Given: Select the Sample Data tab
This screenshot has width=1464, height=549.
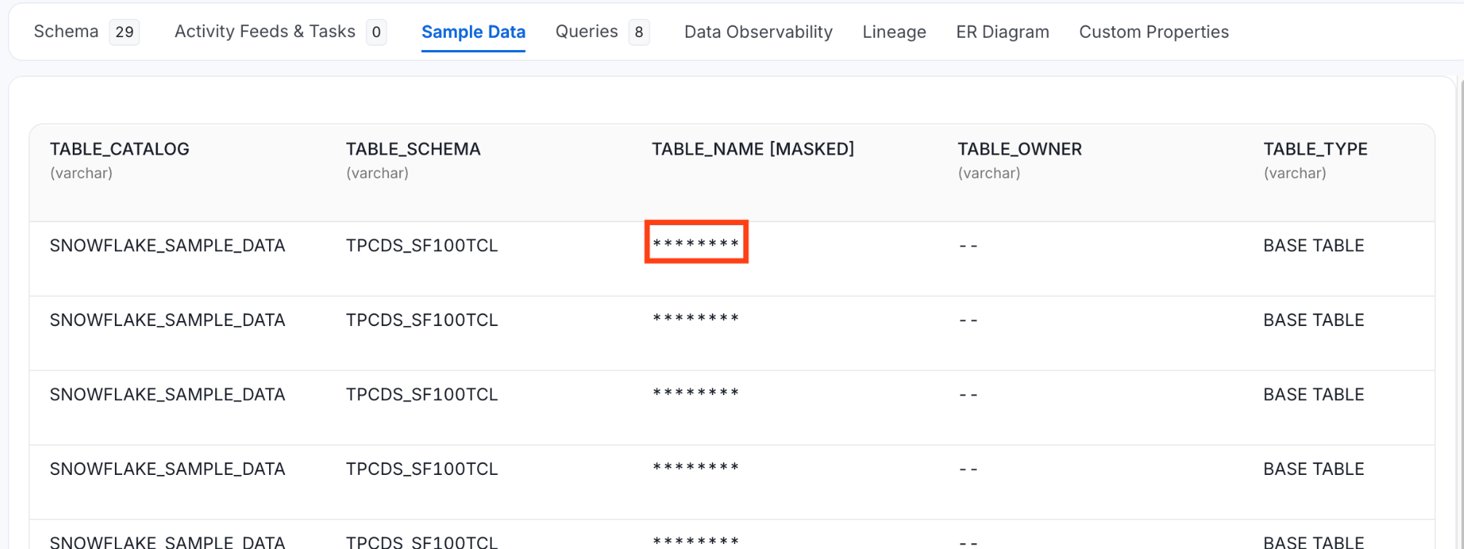Looking at the screenshot, I should (x=473, y=32).
